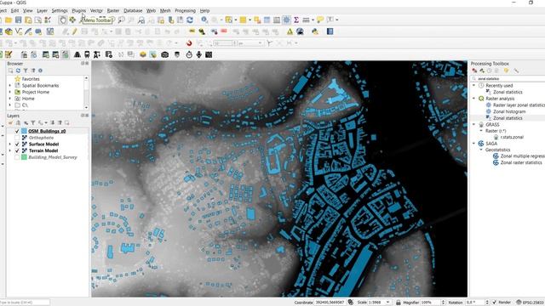This screenshot has width=545, height=306.
Task: Expand the Home browser node
Action: click(10, 99)
